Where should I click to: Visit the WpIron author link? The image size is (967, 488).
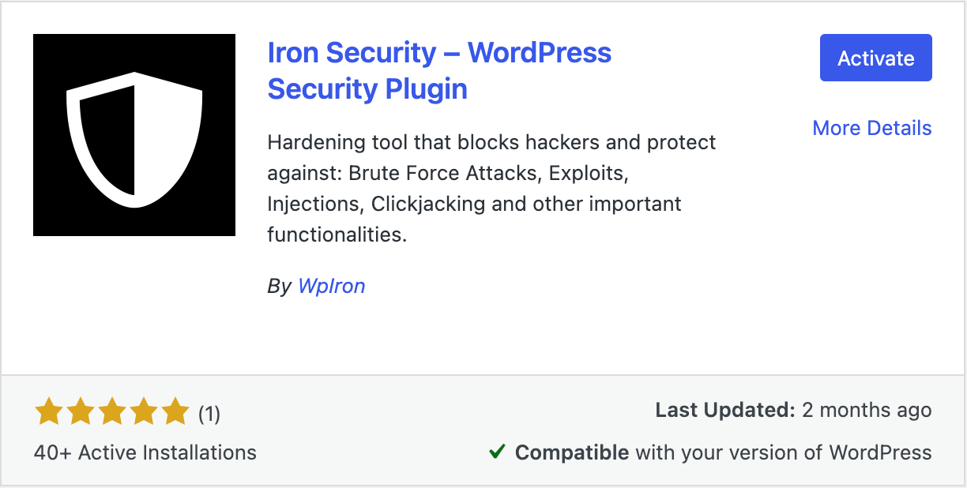click(331, 286)
